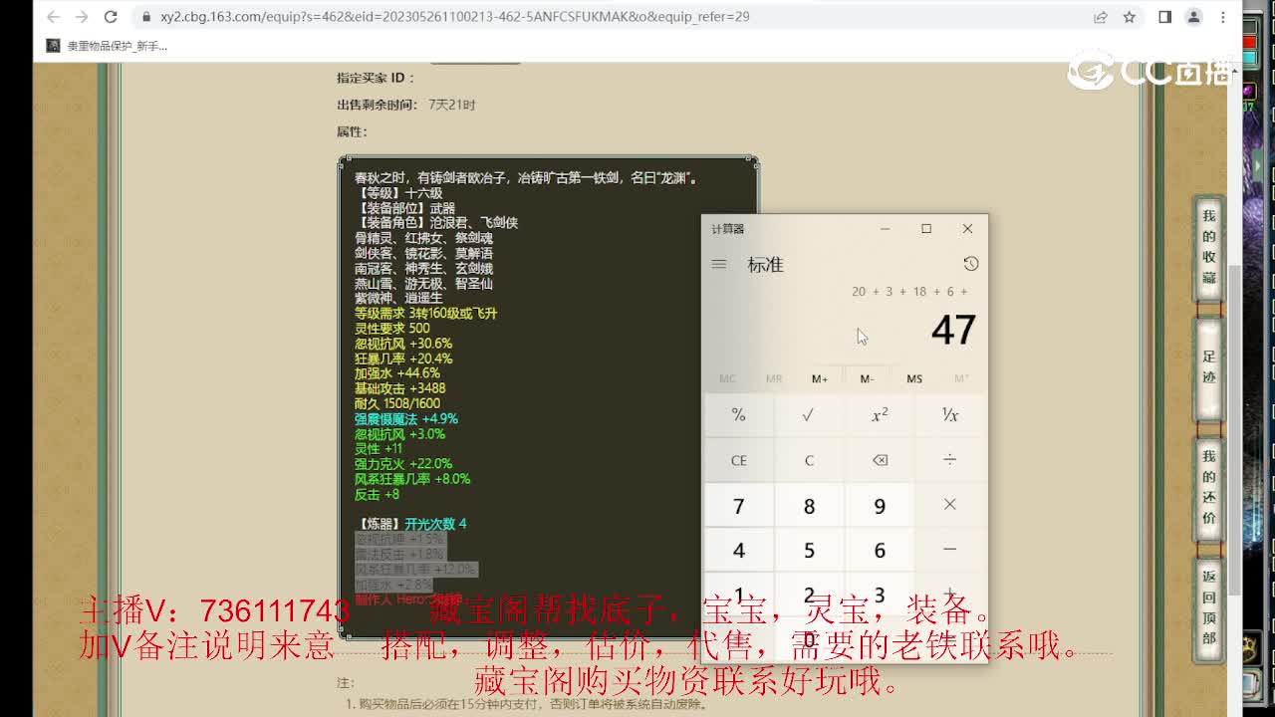Select the 开光次数 4 line
1275x717 pixels.
click(x=435, y=524)
